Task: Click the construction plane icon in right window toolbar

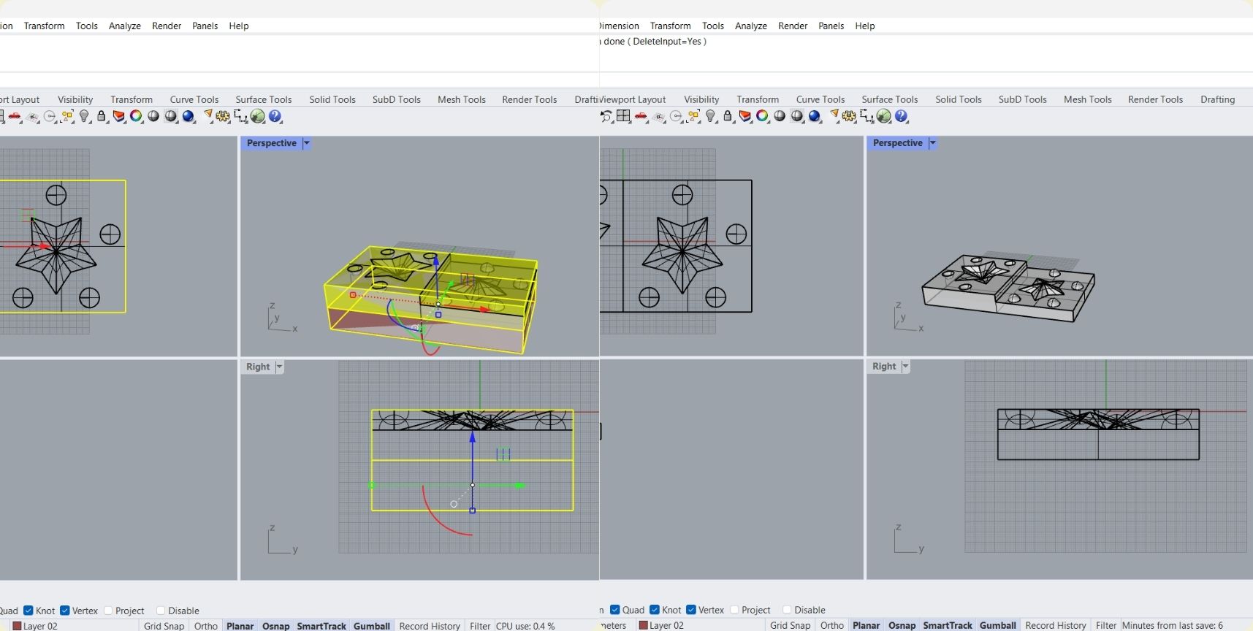Action: [x=658, y=116]
